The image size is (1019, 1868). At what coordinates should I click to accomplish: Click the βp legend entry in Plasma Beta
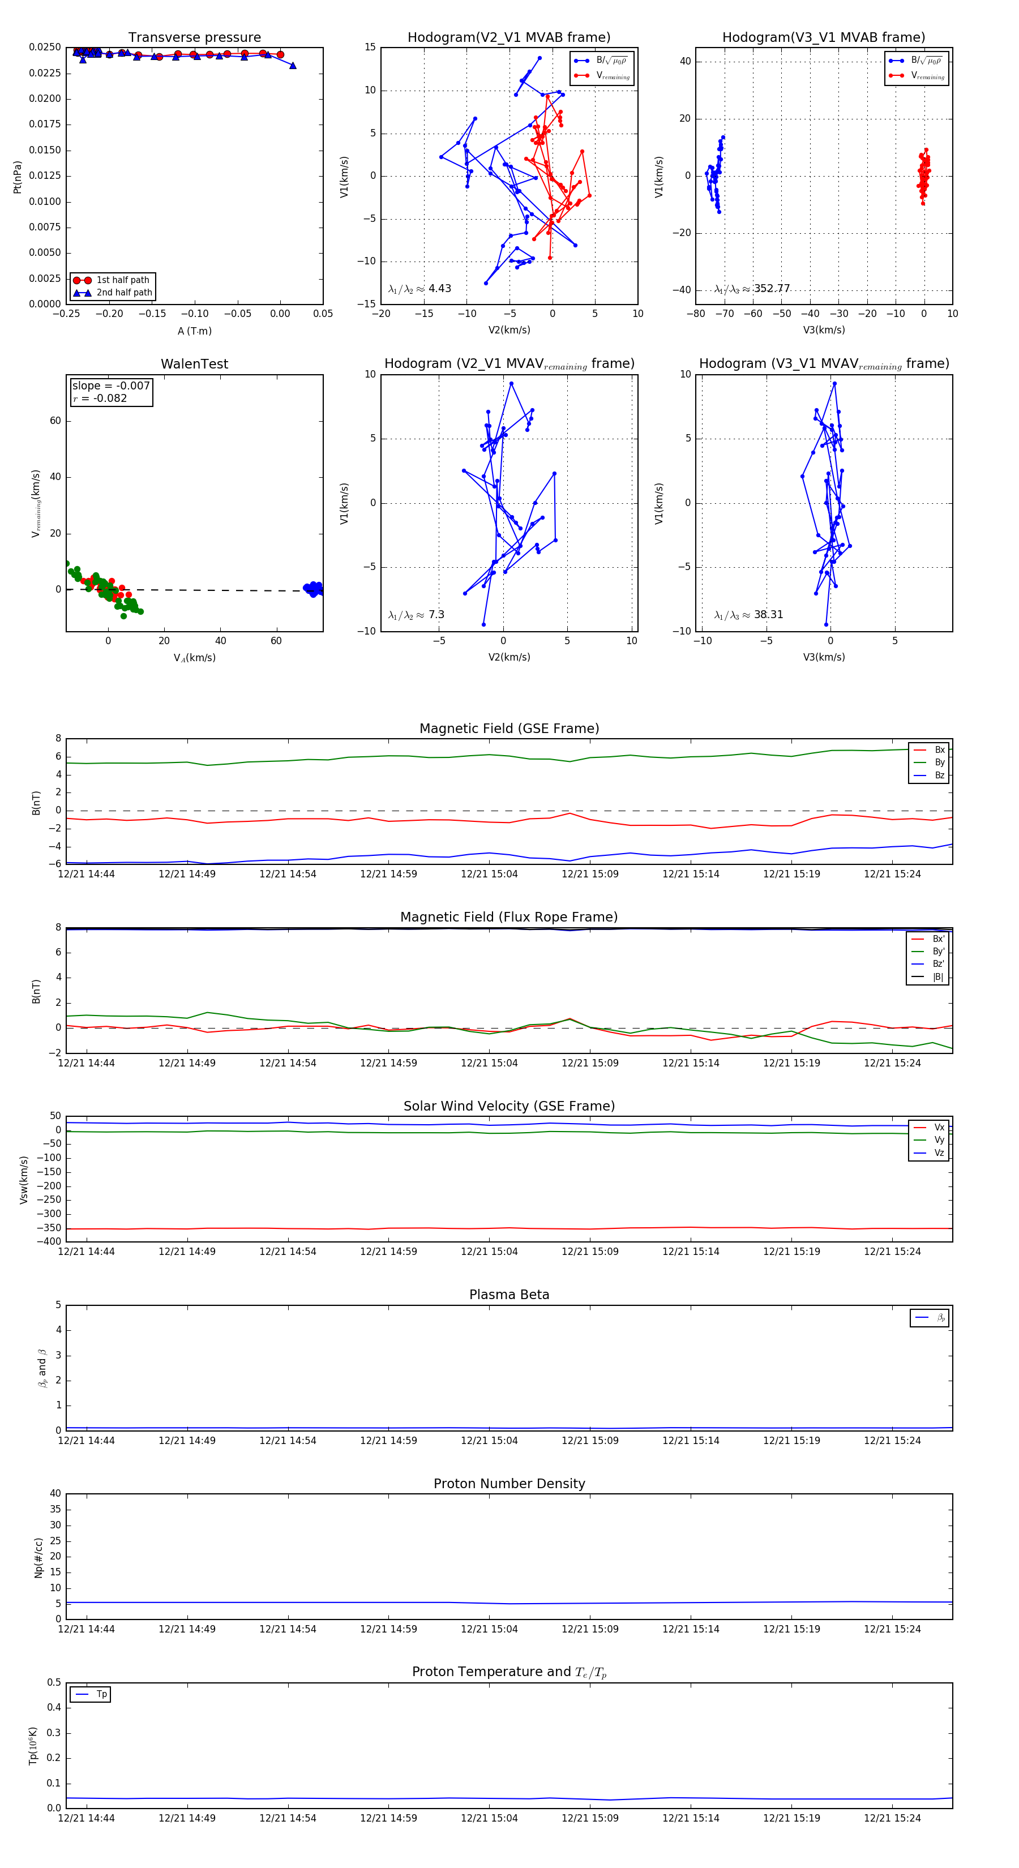tap(930, 1317)
